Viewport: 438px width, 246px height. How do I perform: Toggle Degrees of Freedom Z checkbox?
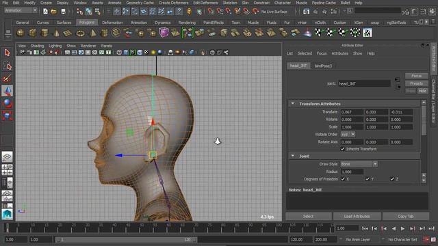[x=392, y=179]
